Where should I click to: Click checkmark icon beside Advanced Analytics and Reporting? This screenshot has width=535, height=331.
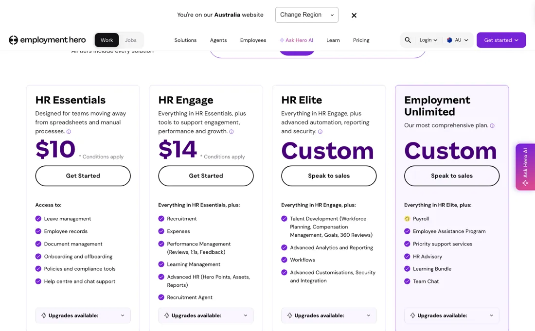(284, 247)
